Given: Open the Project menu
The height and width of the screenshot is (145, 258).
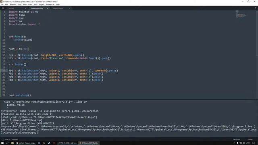Looking at the screenshot, I should tap(42, 4).
